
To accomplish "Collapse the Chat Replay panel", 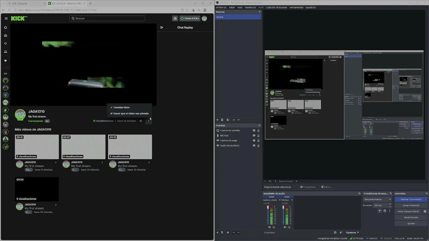I will click(x=162, y=27).
